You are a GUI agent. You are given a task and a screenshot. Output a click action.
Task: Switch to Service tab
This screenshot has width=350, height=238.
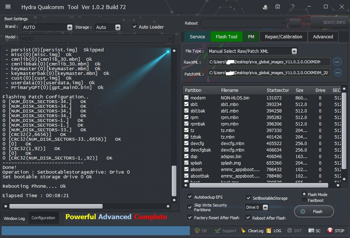click(x=197, y=37)
